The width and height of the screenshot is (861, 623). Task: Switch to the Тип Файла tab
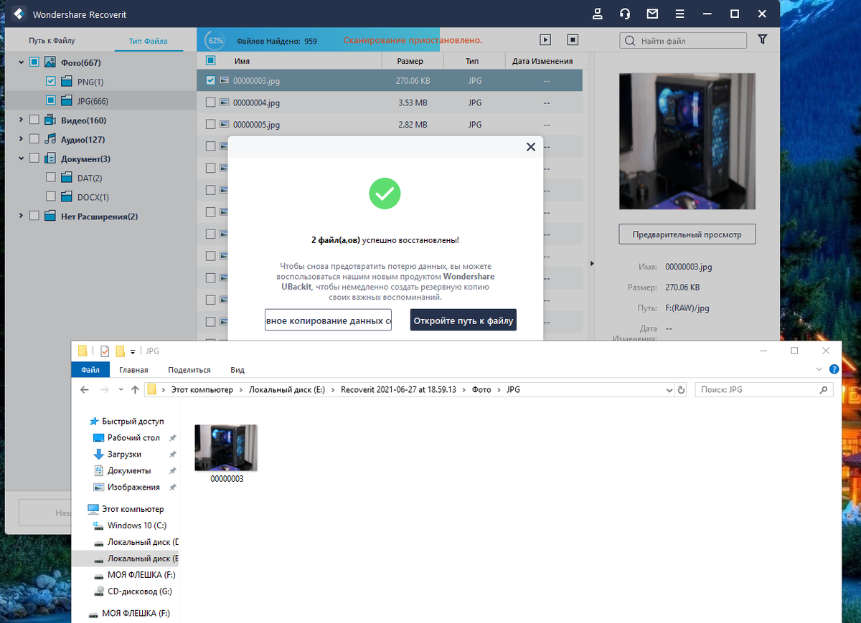(149, 41)
